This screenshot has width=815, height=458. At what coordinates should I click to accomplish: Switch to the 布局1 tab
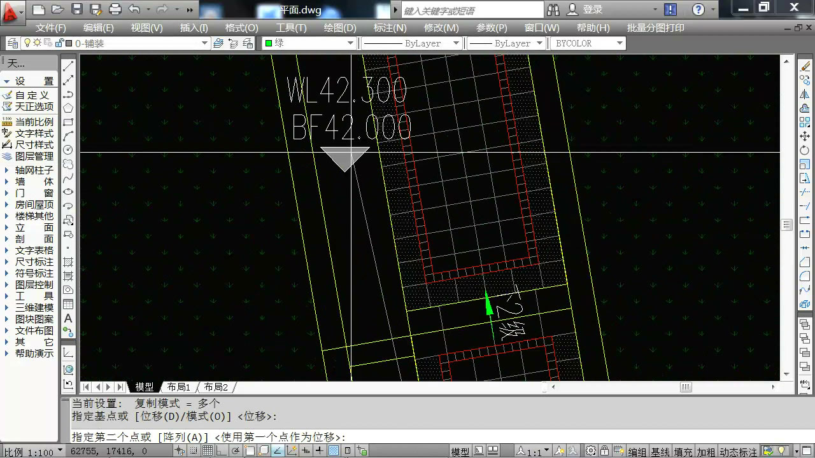click(x=179, y=387)
